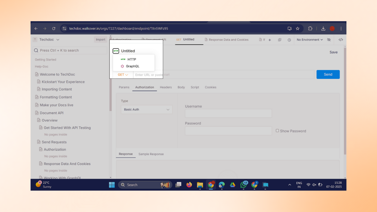Open the collections tabs icon next to plus
Viewport: 377px width, 212px height.
point(280,40)
